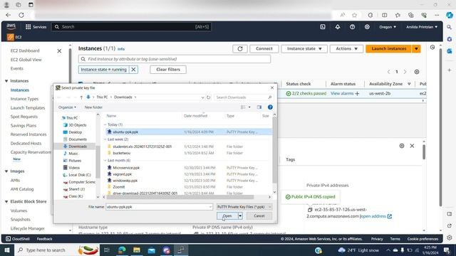Screen dimensions: 456x256
Task: Click the View alarms link
Action: pyautogui.click(x=342, y=93)
